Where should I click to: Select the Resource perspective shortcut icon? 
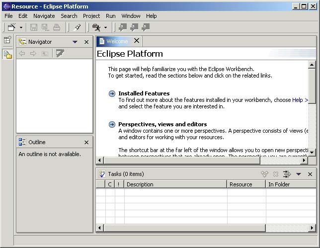click(x=8, y=55)
